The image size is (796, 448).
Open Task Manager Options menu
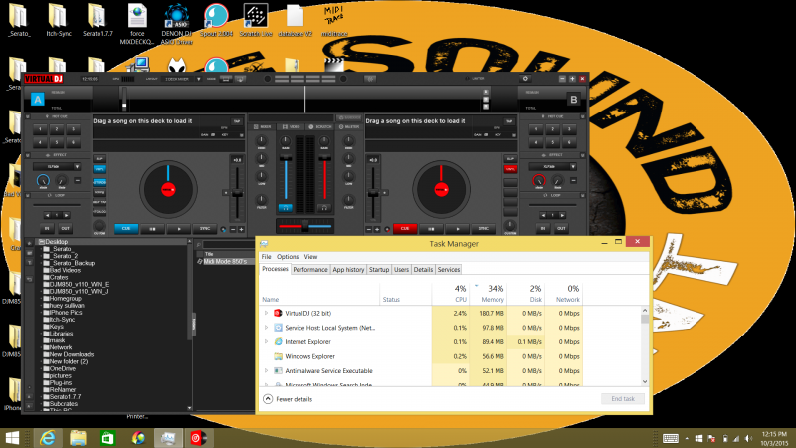click(x=288, y=257)
